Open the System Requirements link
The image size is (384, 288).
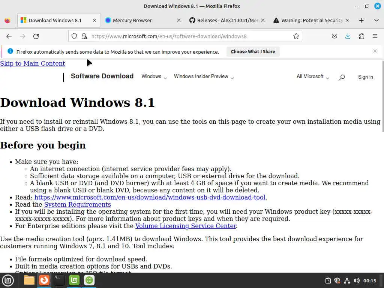(77, 204)
